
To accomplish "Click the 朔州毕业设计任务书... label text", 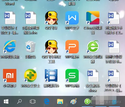I will pyautogui.click(x=114, y=59).
